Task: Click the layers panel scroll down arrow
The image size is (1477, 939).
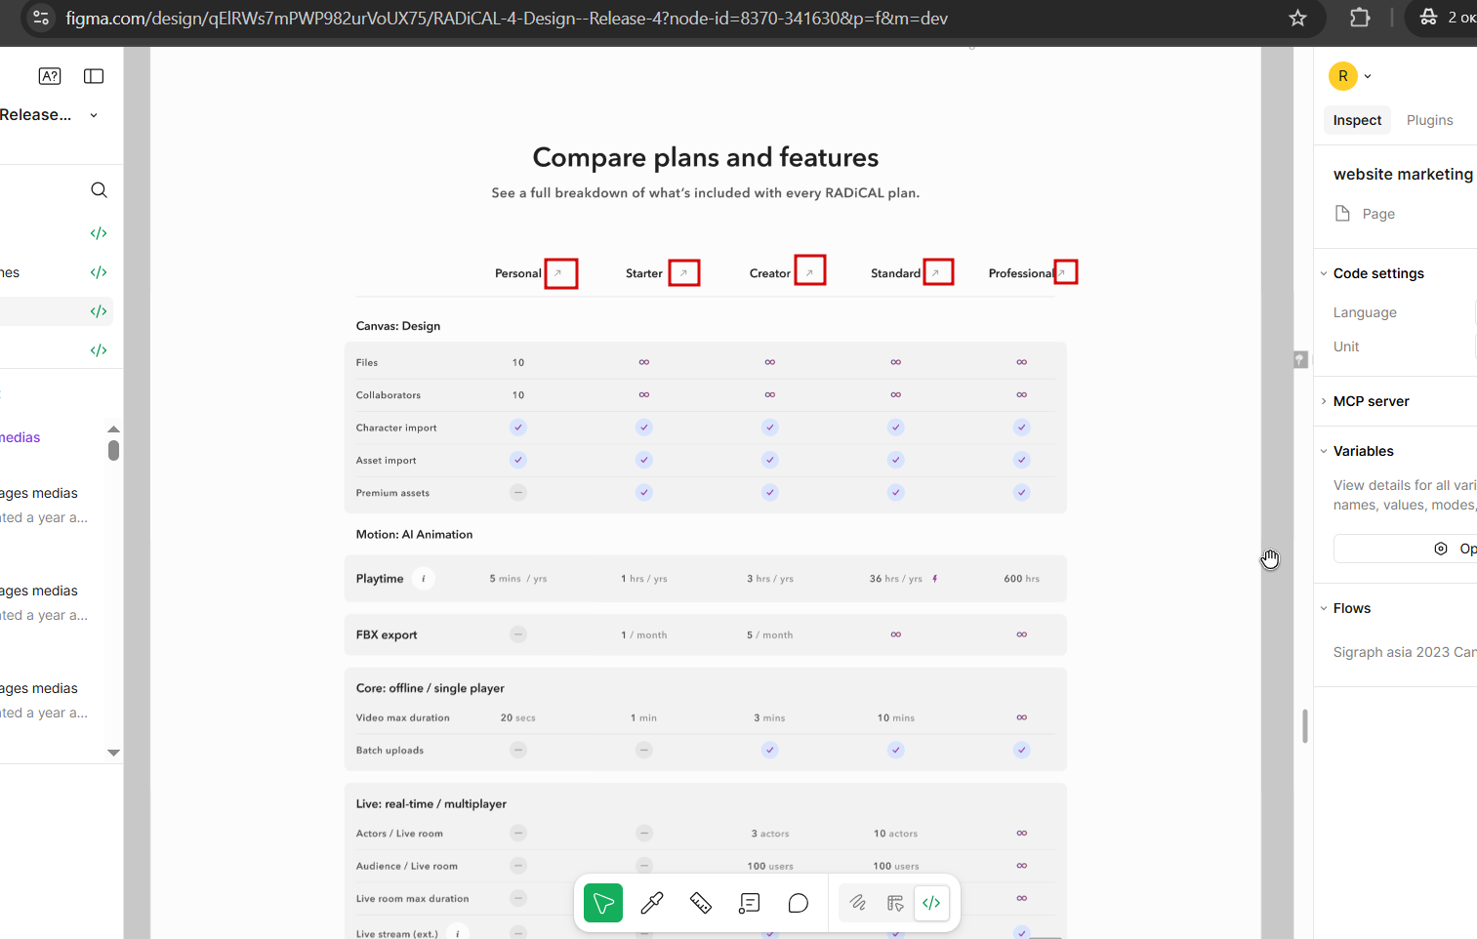Action: pos(113,753)
